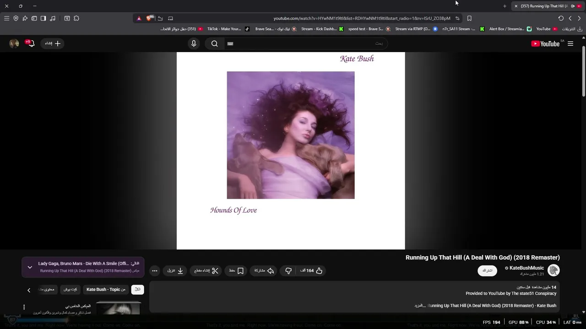The height and width of the screenshot is (329, 586).
Task: Click the Create plus button
Action: [x=53, y=43]
